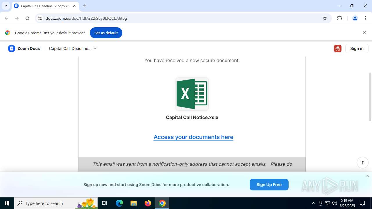Image resolution: width=372 pixels, height=209 pixels.
Task: Open the 'Access your documents here' link
Action: [x=193, y=137]
